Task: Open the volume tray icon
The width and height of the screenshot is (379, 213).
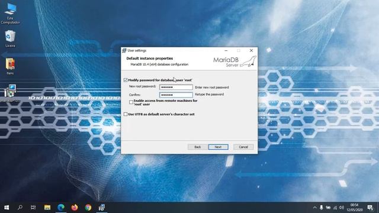Action: click(342, 208)
